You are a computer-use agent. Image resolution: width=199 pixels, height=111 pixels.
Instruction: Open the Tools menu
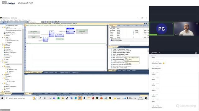coord(20,20)
